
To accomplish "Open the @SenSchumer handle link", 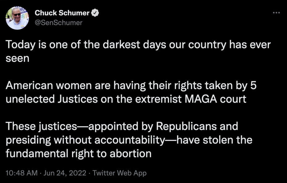I will [x=59, y=23].
